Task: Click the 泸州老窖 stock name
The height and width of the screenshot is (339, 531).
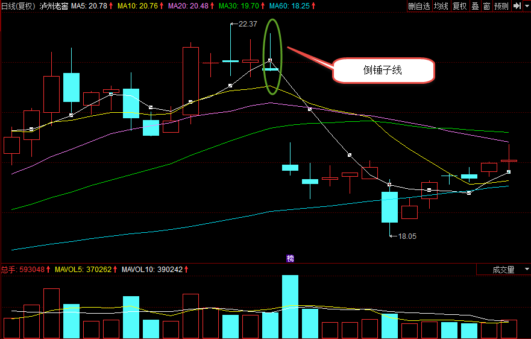Action: 54,6
